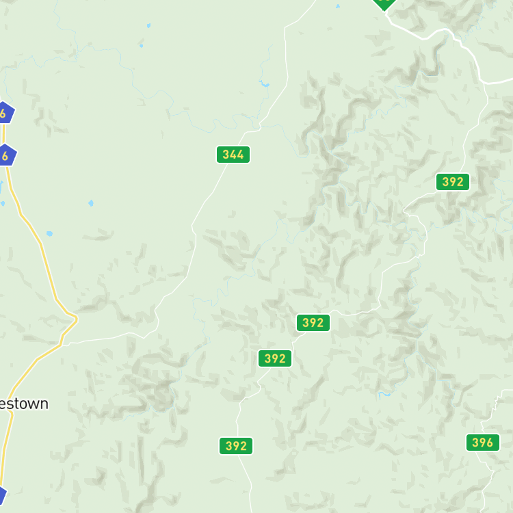Click the road fork below the easternmost 392 shield
Image resolution: width=513 pixels, height=513 pixels.
(x=405, y=212)
